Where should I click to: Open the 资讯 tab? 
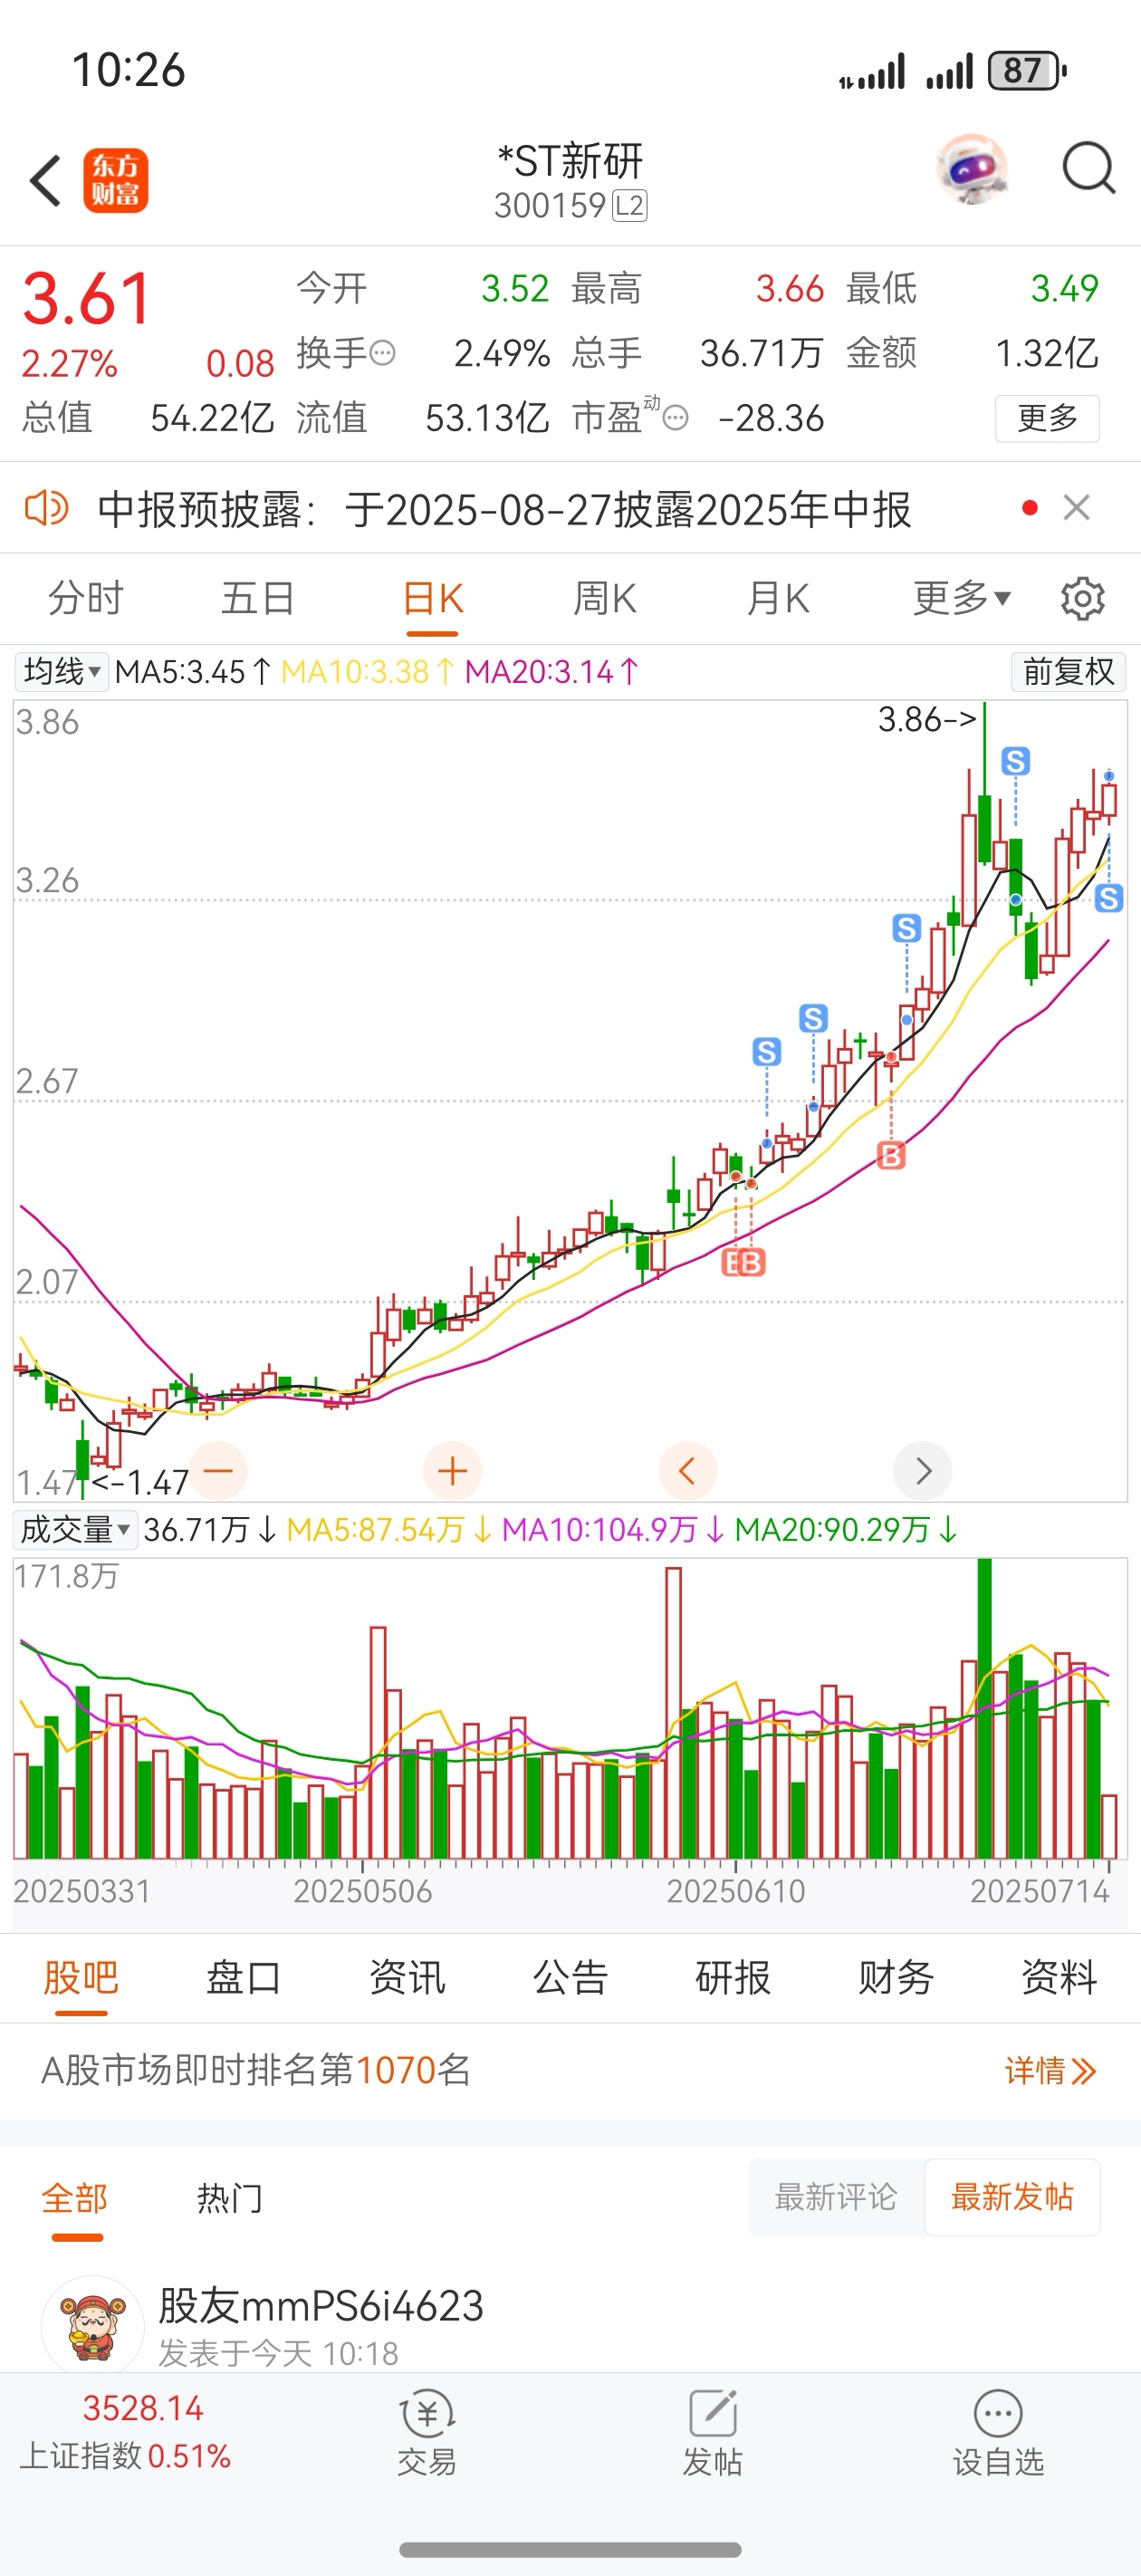pos(407,1977)
